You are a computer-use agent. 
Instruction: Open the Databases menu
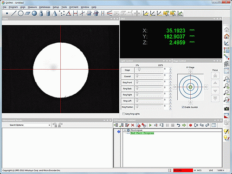tap(45, 7)
